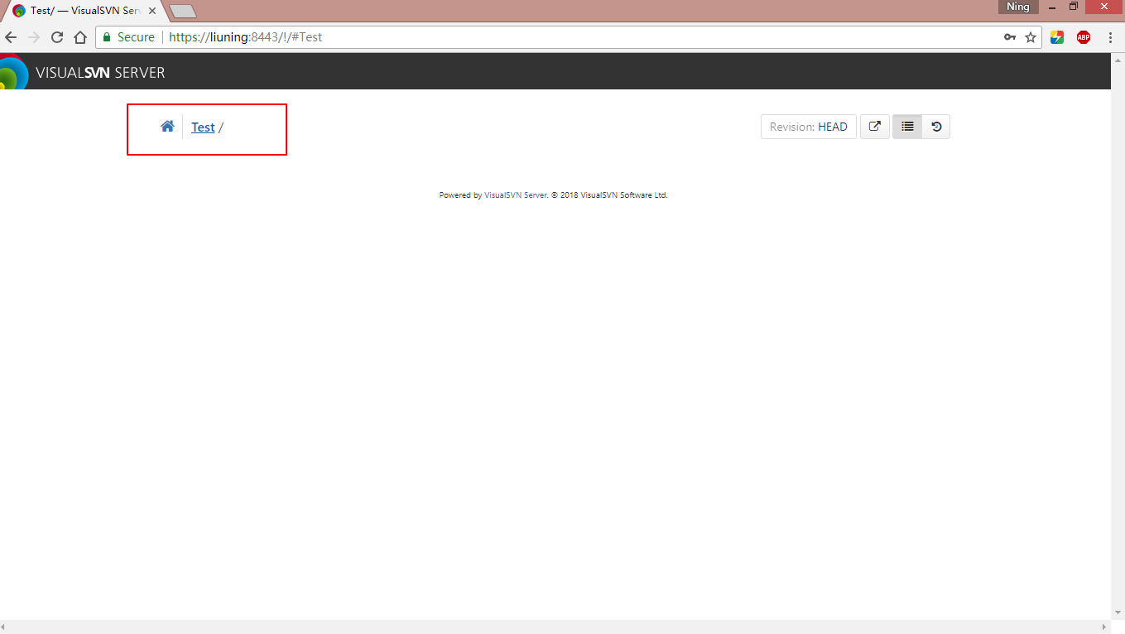Open the Test repository breadcrumb link
This screenshot has width=1125, height=634.
tap(203, 127)
